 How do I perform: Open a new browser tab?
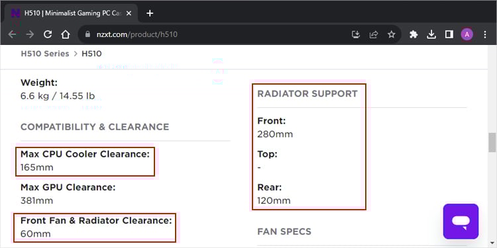[150, 13]
